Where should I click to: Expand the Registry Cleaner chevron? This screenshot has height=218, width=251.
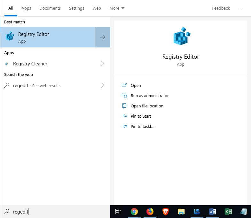tap(103, 64)
